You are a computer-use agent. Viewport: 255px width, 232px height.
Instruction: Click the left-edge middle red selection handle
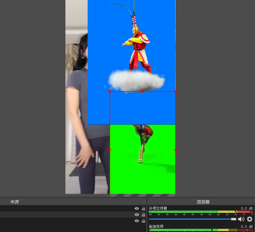point(110,150)
